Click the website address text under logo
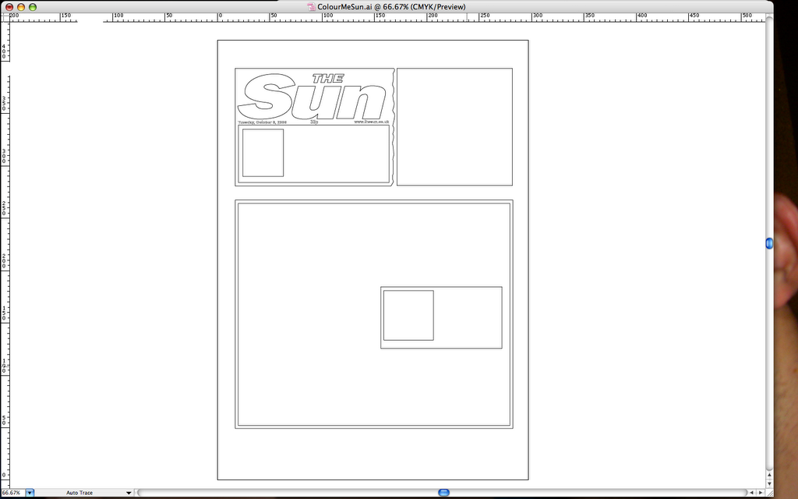The image size is (798, 499). (372, 122)
